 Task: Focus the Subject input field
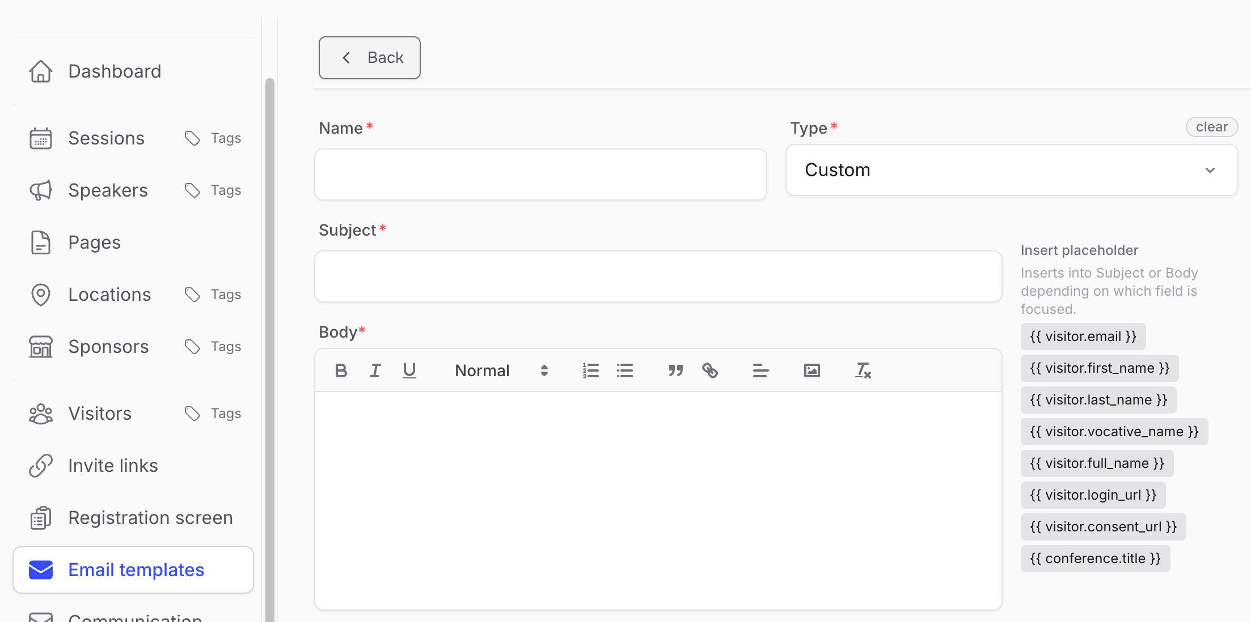[658, 276]
